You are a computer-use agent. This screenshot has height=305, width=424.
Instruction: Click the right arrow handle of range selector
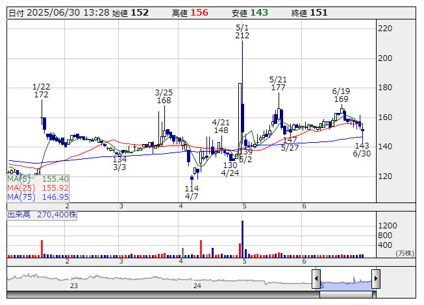pyautogui.click(x=375, y=278)
